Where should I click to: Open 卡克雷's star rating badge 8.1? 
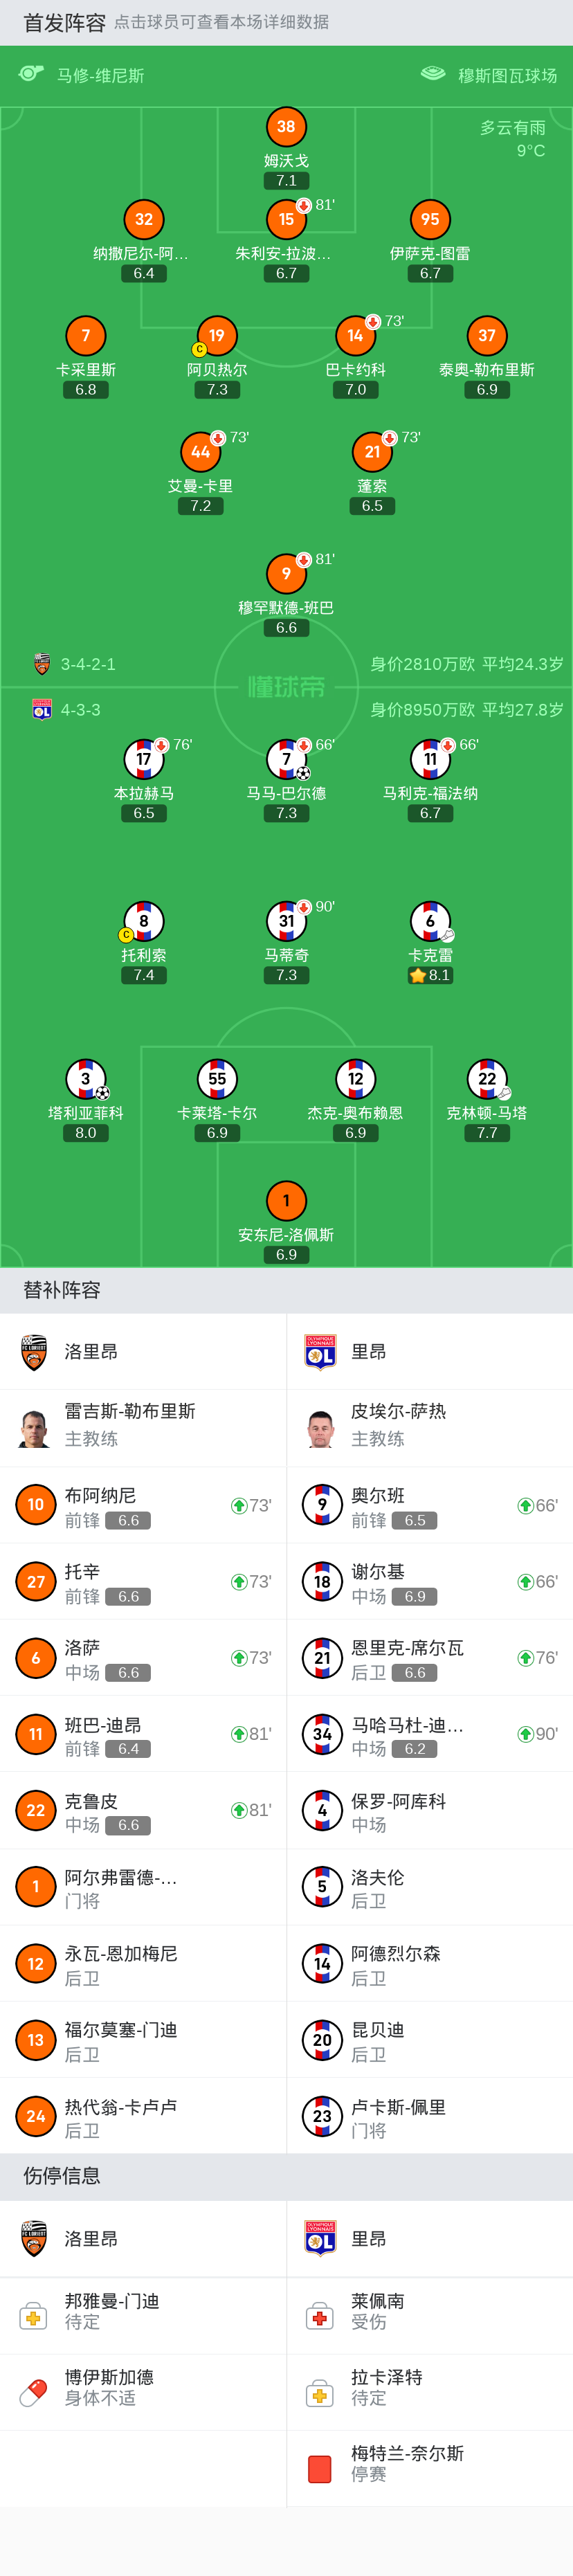pos(431,975)
